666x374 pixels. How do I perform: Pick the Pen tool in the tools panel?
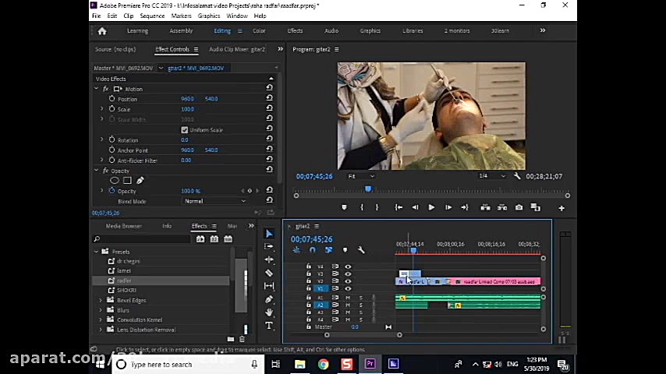(269, 299)
